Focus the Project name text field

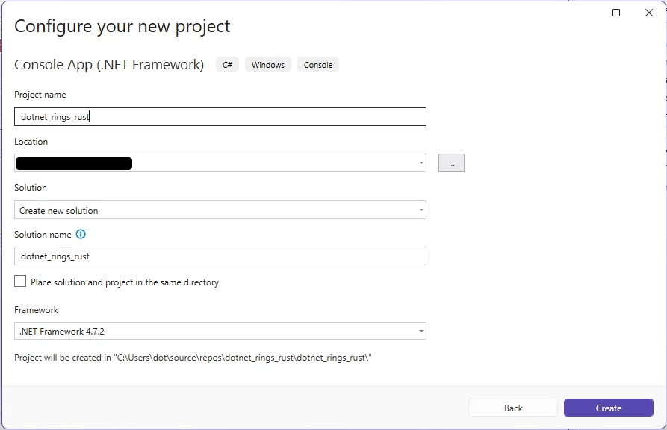[x=220, y=117]
